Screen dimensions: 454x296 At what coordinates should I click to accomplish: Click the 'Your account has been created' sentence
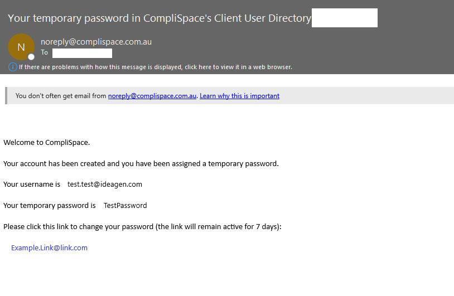141,163
